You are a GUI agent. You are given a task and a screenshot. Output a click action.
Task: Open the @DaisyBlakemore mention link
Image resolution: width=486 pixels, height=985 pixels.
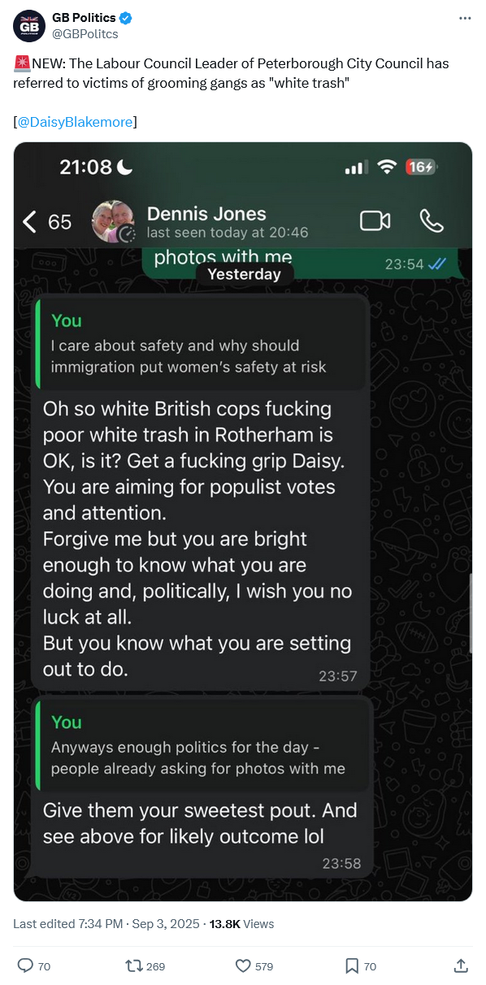[75, 122]
